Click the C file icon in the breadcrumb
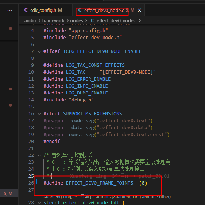Viewport: 205px width, 205px height. click(x=92, y=20)
